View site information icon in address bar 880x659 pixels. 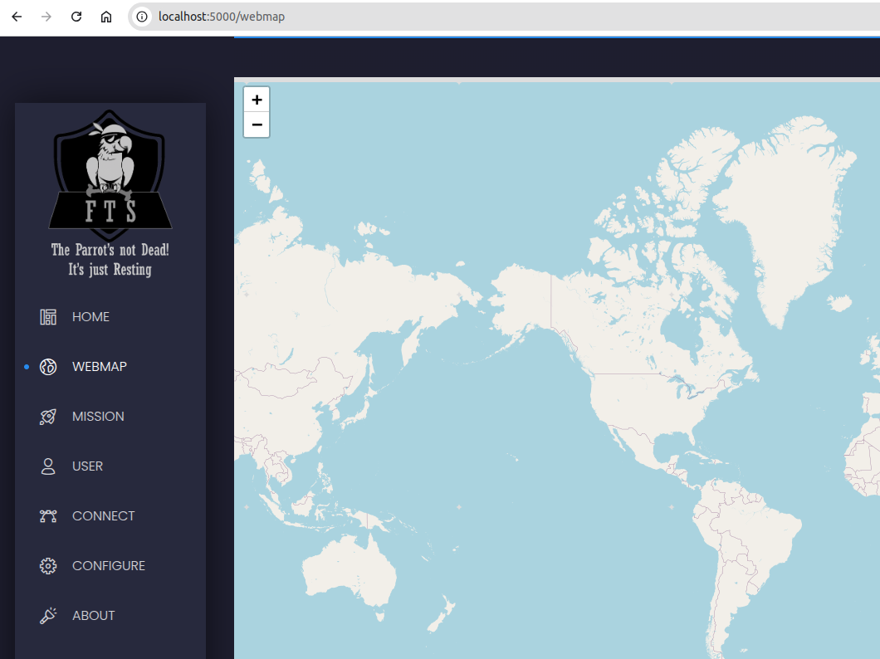click(142, 17)
